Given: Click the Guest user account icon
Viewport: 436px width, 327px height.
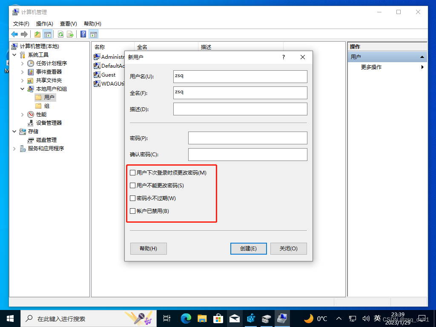Looking at the screenshot, I should tap(97, 75).
